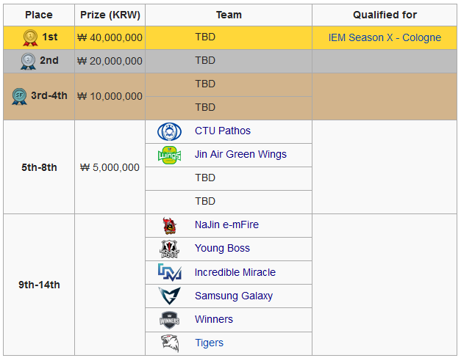Click the NaJin e-mFire logo icon
Viewport: 461px width, 358px height.
[x=169, y=226]
